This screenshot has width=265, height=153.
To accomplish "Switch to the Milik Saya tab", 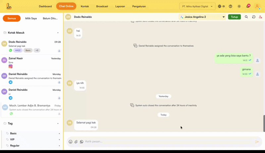I will [31, 19].
